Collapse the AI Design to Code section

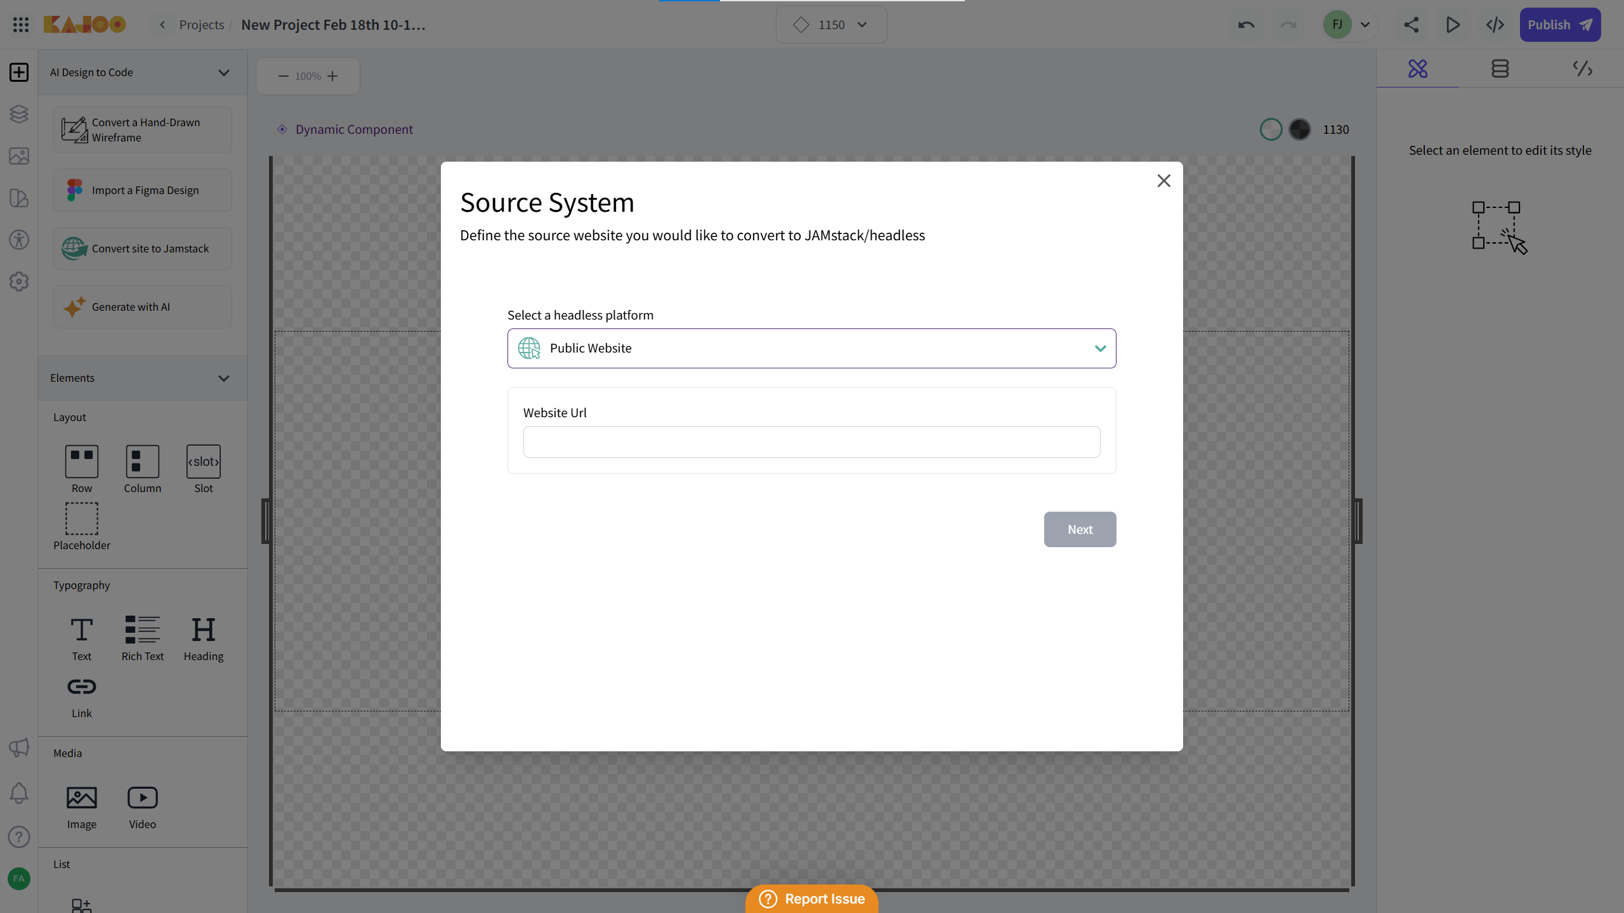223,72
